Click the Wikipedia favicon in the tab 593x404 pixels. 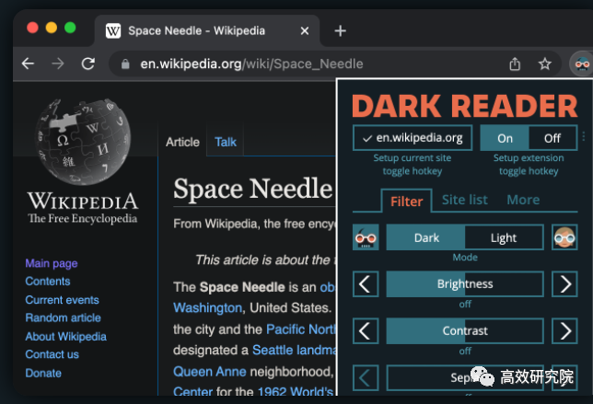click(112, 30)
